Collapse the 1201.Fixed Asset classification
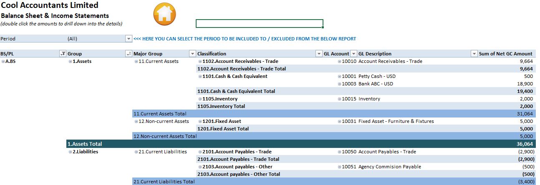 (x=200, y=121)
